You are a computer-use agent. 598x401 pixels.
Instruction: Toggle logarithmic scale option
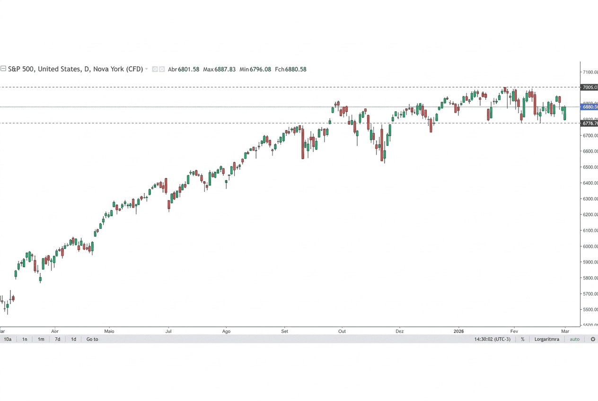pyautogui.click(x=546, y=339)
